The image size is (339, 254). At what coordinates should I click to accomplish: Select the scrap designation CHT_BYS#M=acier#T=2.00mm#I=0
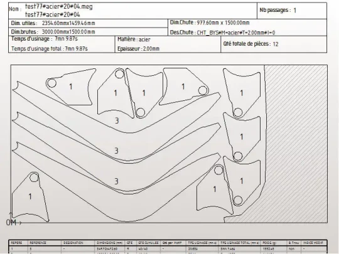pos(236,33)
